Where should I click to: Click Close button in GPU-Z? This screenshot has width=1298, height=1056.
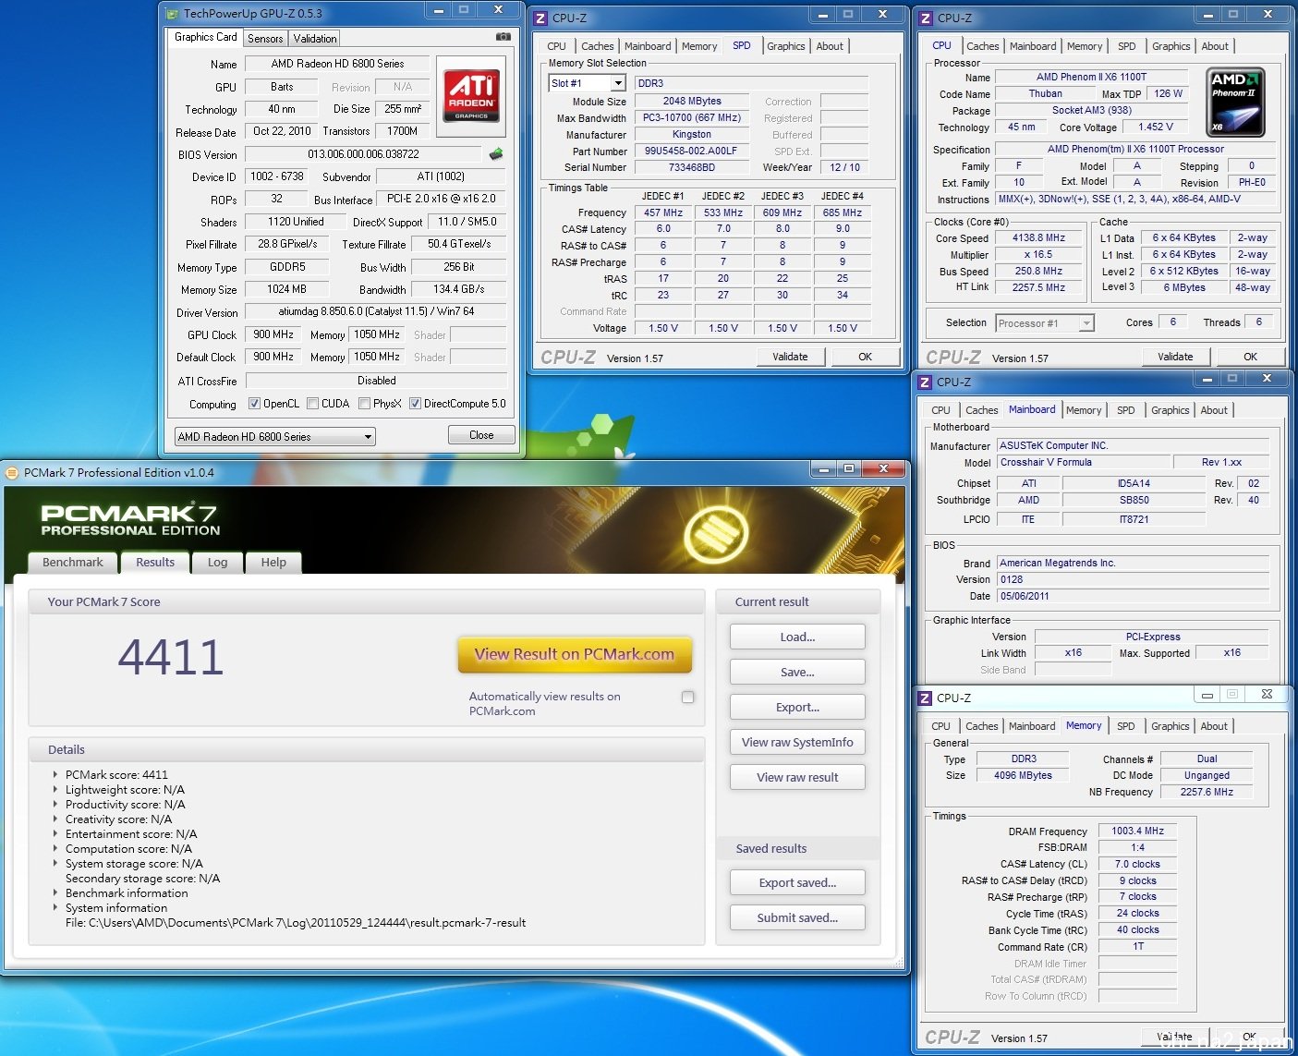click(481, 434)
